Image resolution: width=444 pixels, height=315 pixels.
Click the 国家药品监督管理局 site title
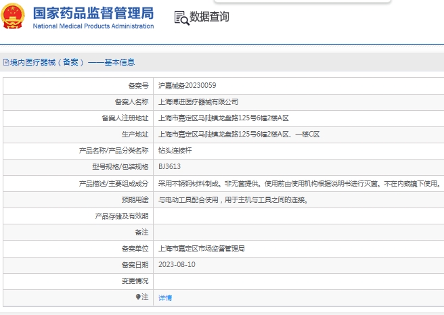(x=93, y=14)
